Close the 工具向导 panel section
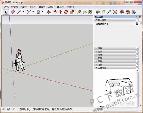This screenshot has width=143, height=113. [x=137, y=68]
